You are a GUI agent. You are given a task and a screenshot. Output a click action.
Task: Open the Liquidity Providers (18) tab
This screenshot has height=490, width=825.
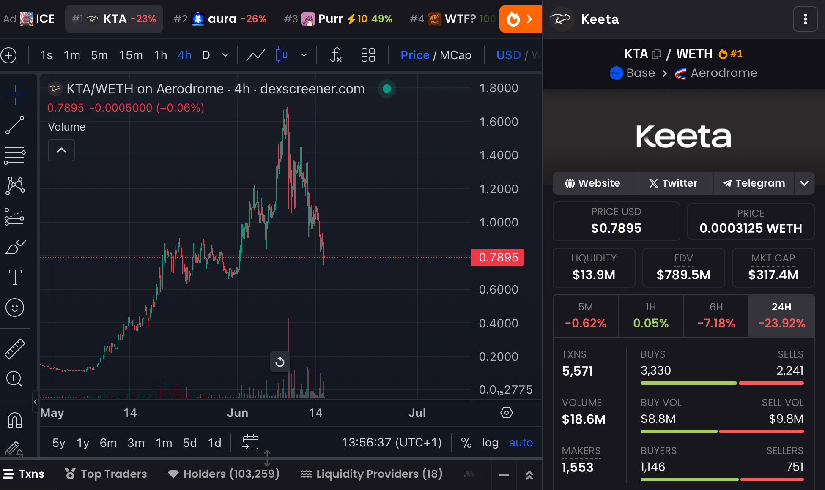(x=371, y=474)
